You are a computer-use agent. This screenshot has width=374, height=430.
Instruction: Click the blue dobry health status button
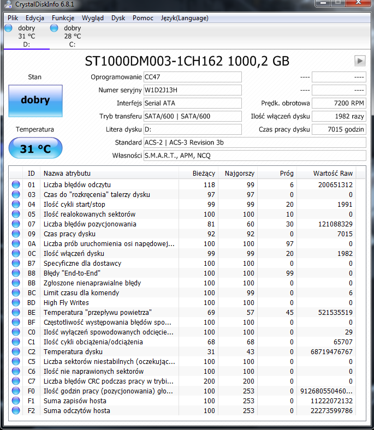[35, 100]
